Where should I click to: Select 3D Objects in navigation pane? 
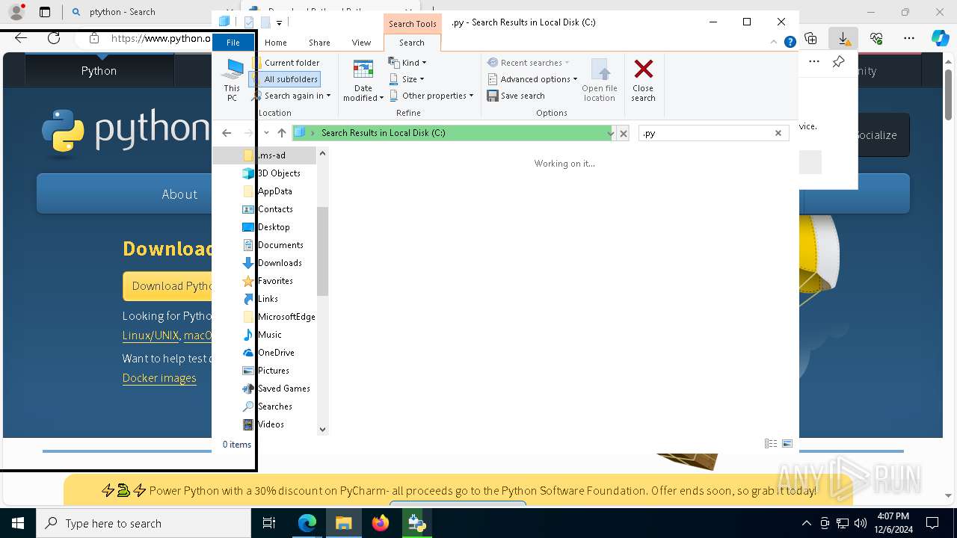[279, 173]
